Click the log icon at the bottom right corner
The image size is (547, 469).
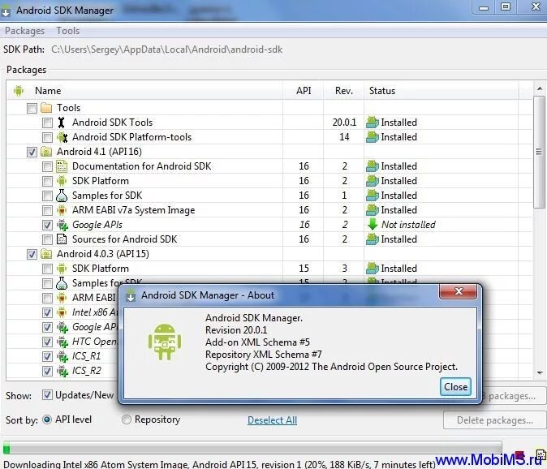click(x=541, y=455)
